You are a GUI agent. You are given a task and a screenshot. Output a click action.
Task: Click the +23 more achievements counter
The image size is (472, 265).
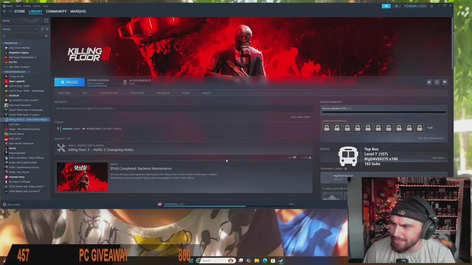click(x=430, y=128)
